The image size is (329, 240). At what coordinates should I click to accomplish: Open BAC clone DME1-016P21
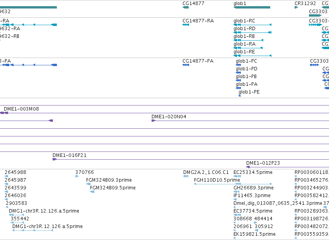[x=70, y=155]
